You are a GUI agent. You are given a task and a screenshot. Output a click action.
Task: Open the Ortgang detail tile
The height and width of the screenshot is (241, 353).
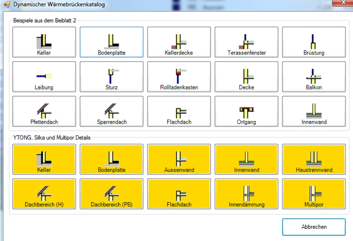click(246, 111)
